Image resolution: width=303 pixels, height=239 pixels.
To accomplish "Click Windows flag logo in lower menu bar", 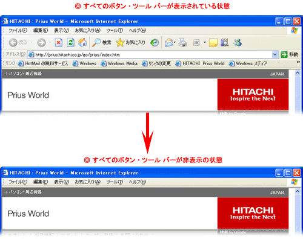I will click(x=295, y=182).
